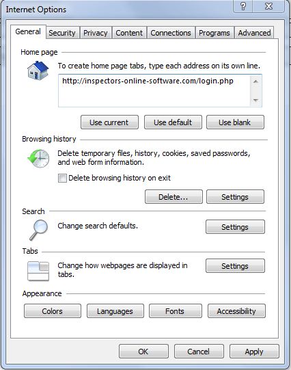This screenshot has height=370, width=291.
Task: Switch to the Security tab
Action: pyautogui.click(x=62, y=33)
